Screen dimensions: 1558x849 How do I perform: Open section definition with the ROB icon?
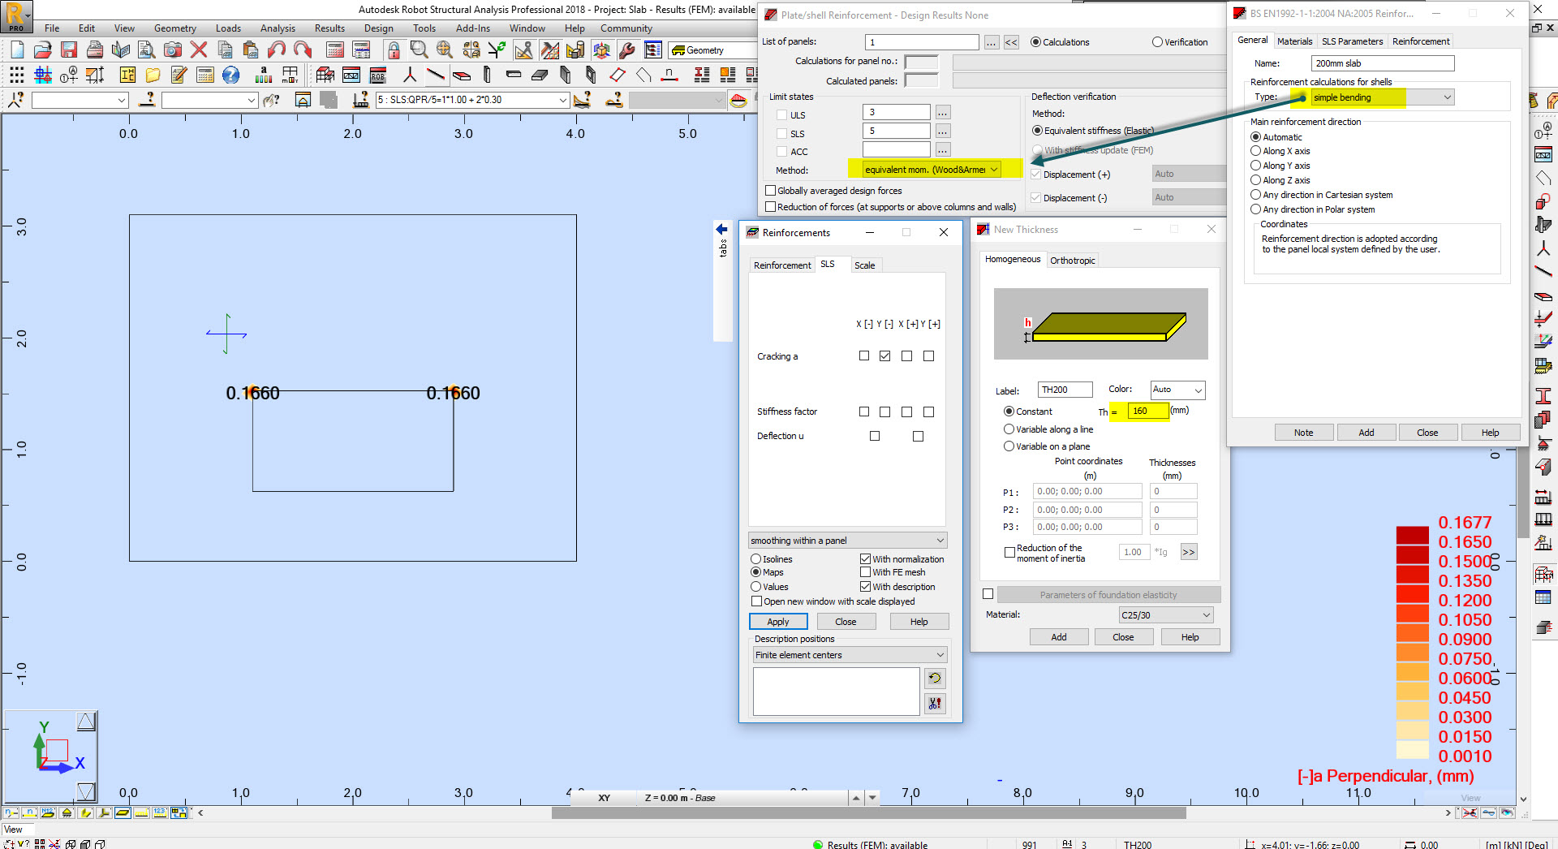click(x=378, y=75)
